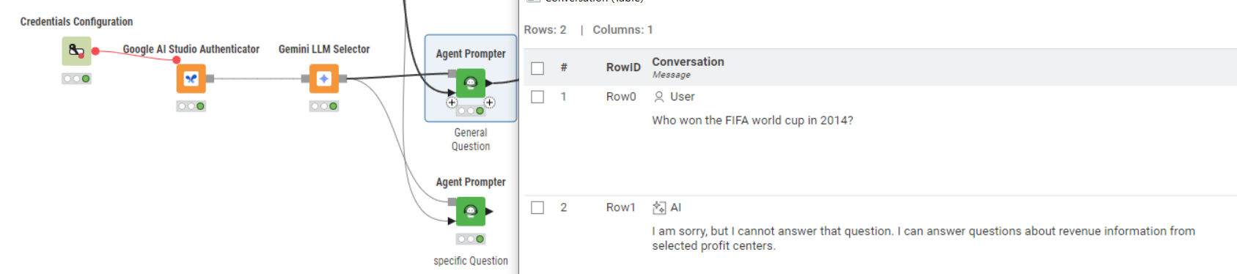Image resolution: width=1237 pixels, height=274 pixels.
Task: Check the Row1 row checkbox
Action: pos(537,208)
